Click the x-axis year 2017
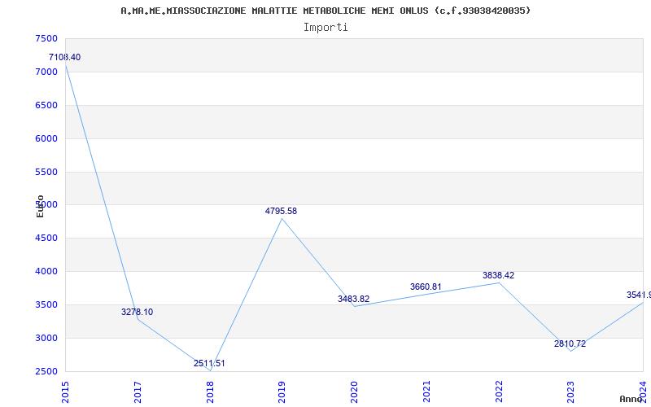The image size is (651, 407). tap(138, 392)
